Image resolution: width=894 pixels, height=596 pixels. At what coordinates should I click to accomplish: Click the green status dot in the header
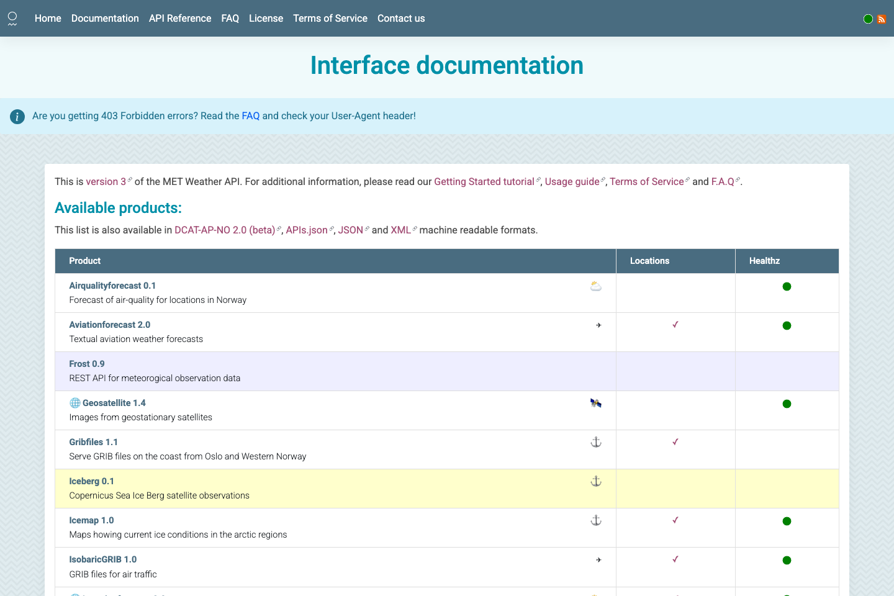868,19
